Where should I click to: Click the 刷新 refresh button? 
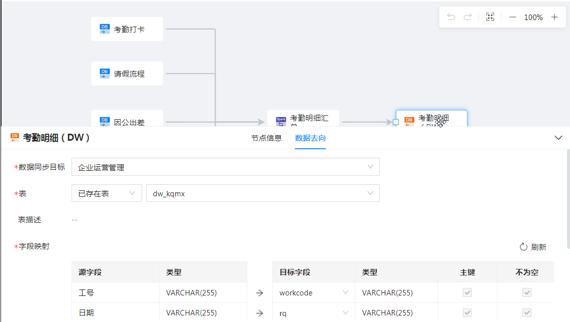[x=533, y=247]
